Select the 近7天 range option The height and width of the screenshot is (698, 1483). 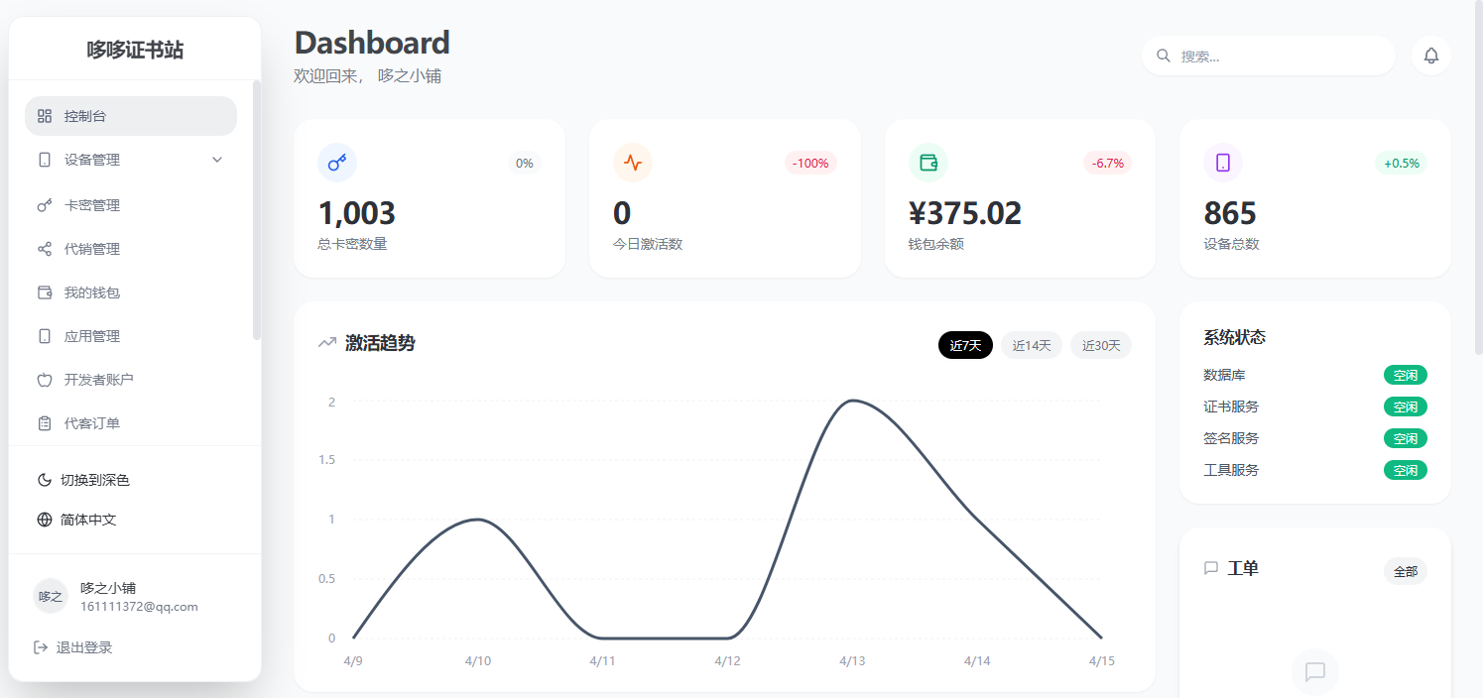pos(965,345)
